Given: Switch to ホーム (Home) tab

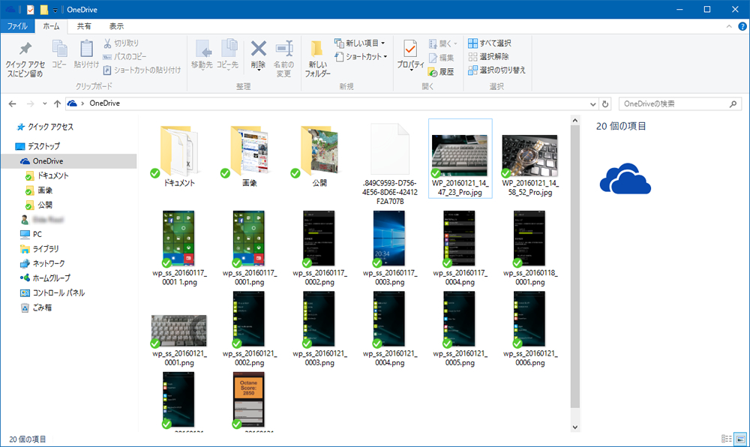Looking at the screenshot, I should coord(51,26).
